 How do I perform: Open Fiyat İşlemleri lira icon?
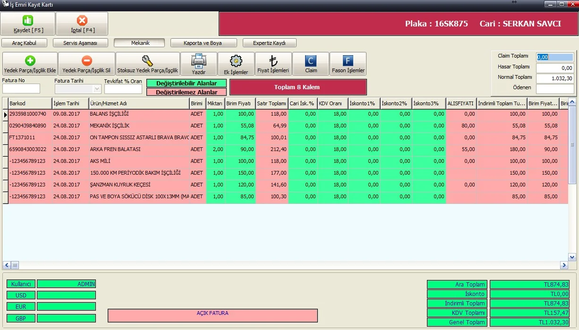coord(273,61)
